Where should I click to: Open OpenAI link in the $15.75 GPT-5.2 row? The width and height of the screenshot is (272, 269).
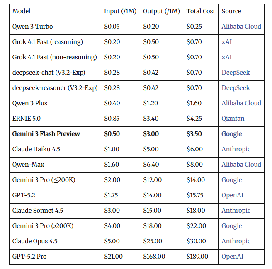233,195
